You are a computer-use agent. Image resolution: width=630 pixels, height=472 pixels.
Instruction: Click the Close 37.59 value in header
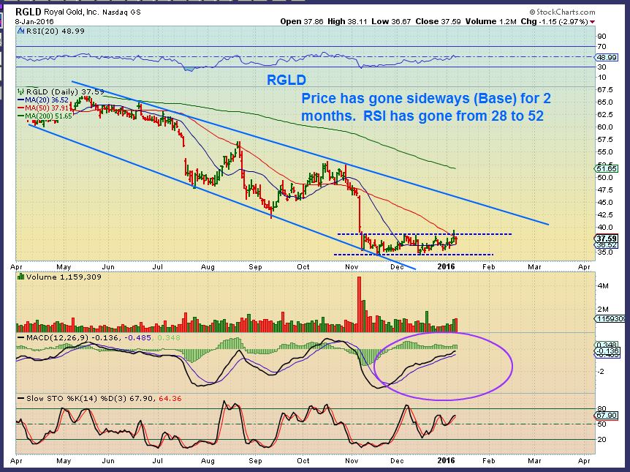tap(438, 21)
